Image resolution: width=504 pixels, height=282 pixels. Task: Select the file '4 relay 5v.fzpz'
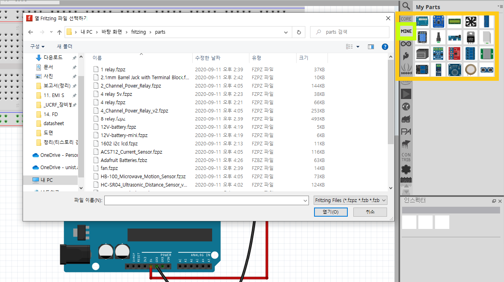[116, 94]
